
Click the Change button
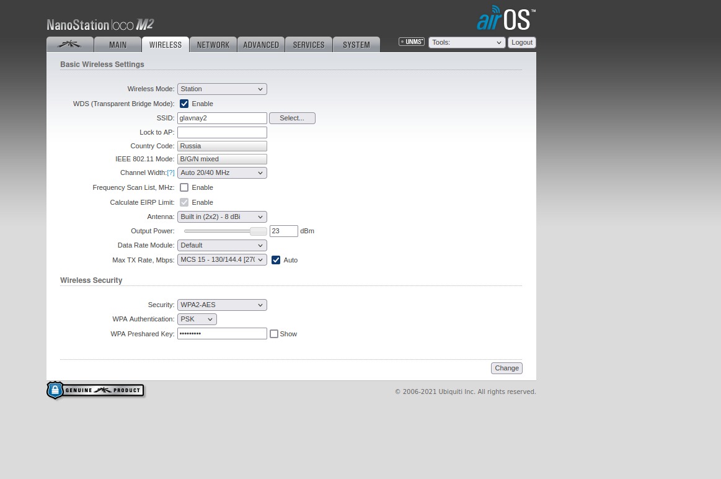(x=506, y=368)
